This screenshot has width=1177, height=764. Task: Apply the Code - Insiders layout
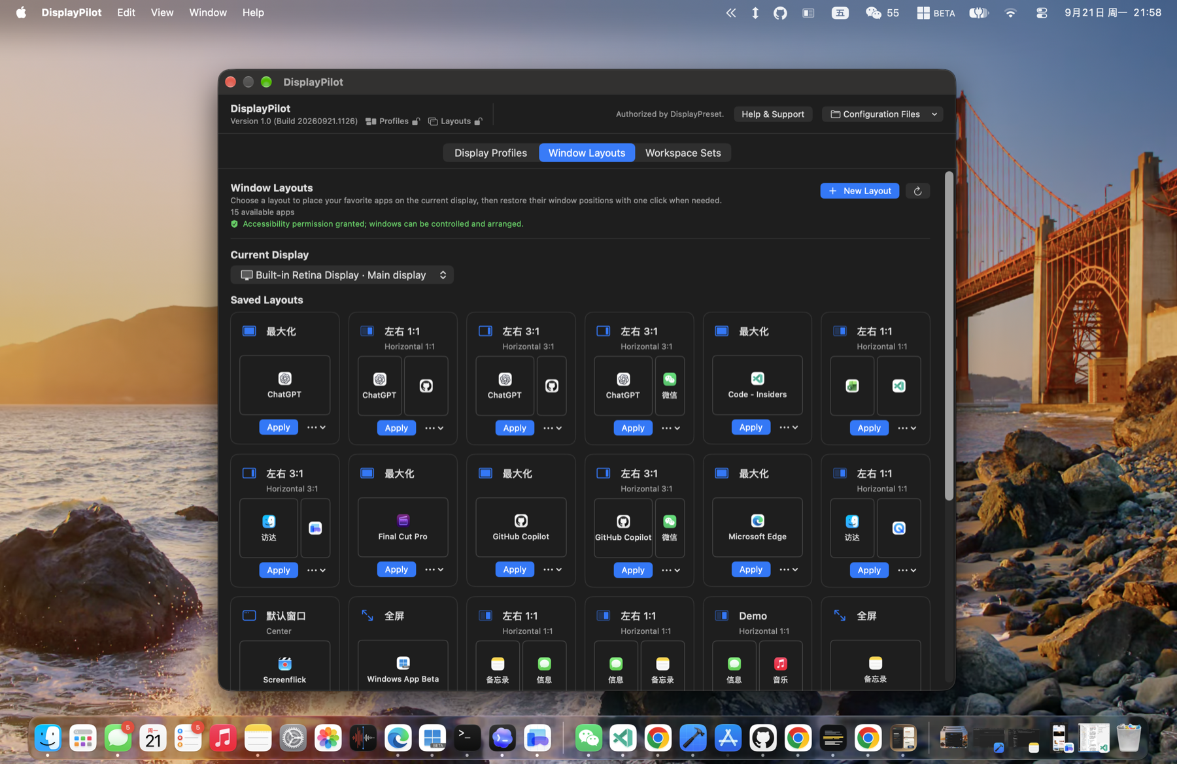click(751, 427)
